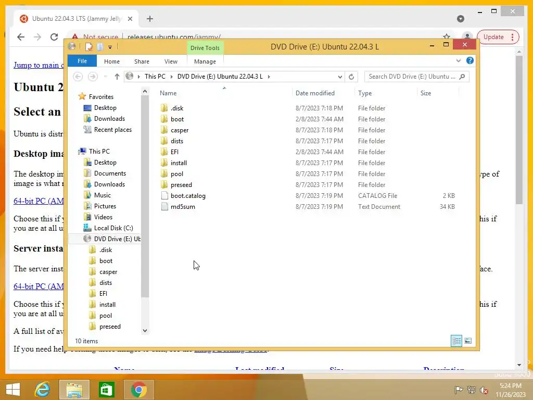
Task: Open Music under This PC
Action: tap(103, 195)
